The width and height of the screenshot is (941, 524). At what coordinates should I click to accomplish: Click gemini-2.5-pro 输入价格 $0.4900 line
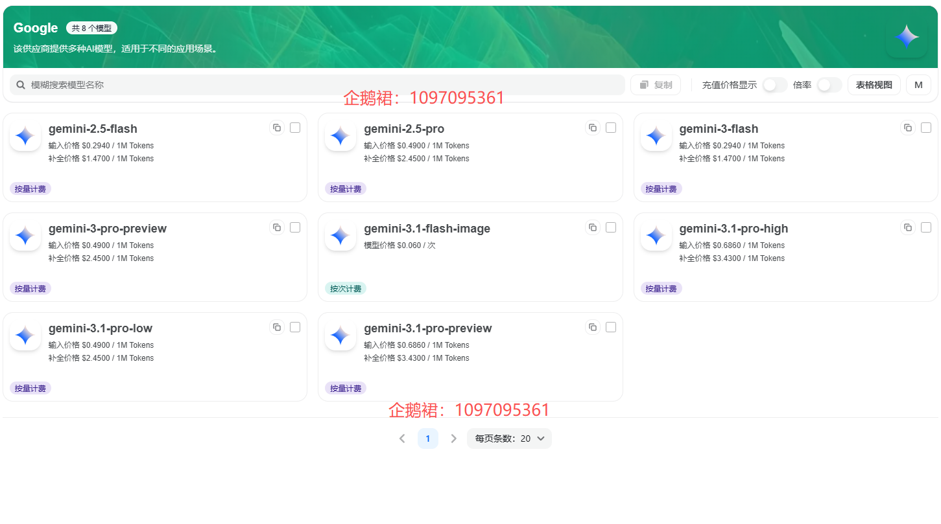pyautogui.click(x=416, y=146)
